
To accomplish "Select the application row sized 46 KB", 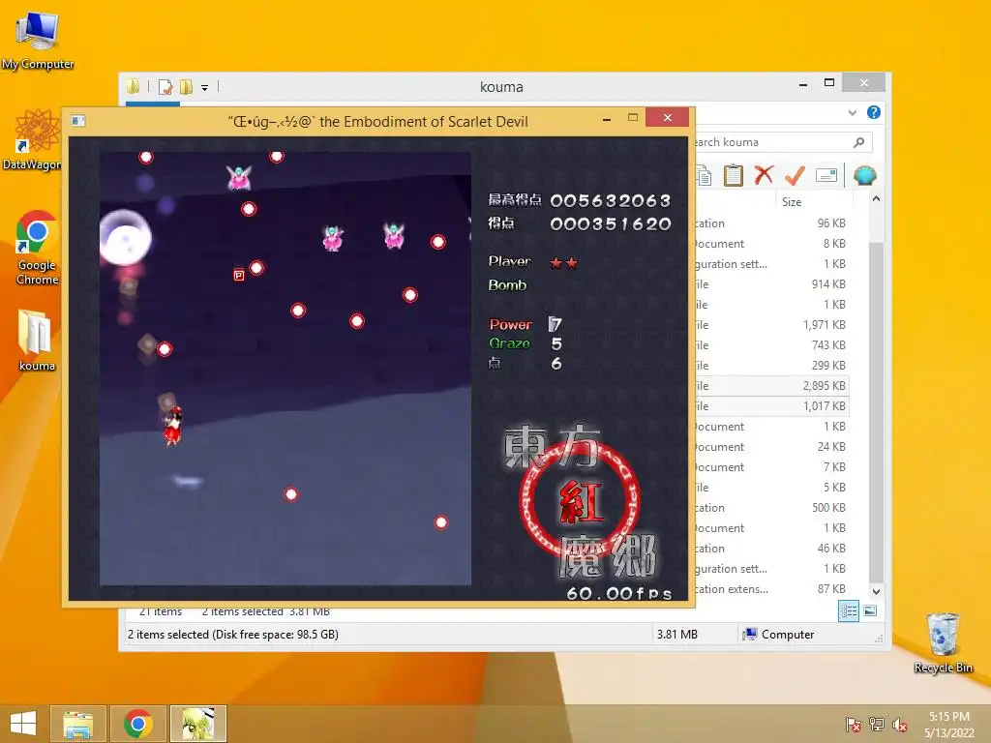I will 771,549.
